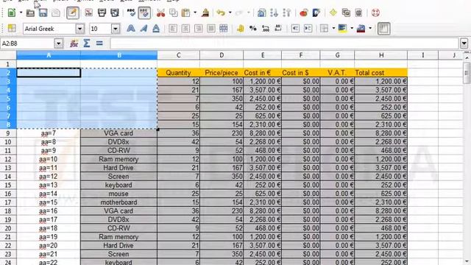
Task: Open the New document dropdown arrow
Action: 21,13
